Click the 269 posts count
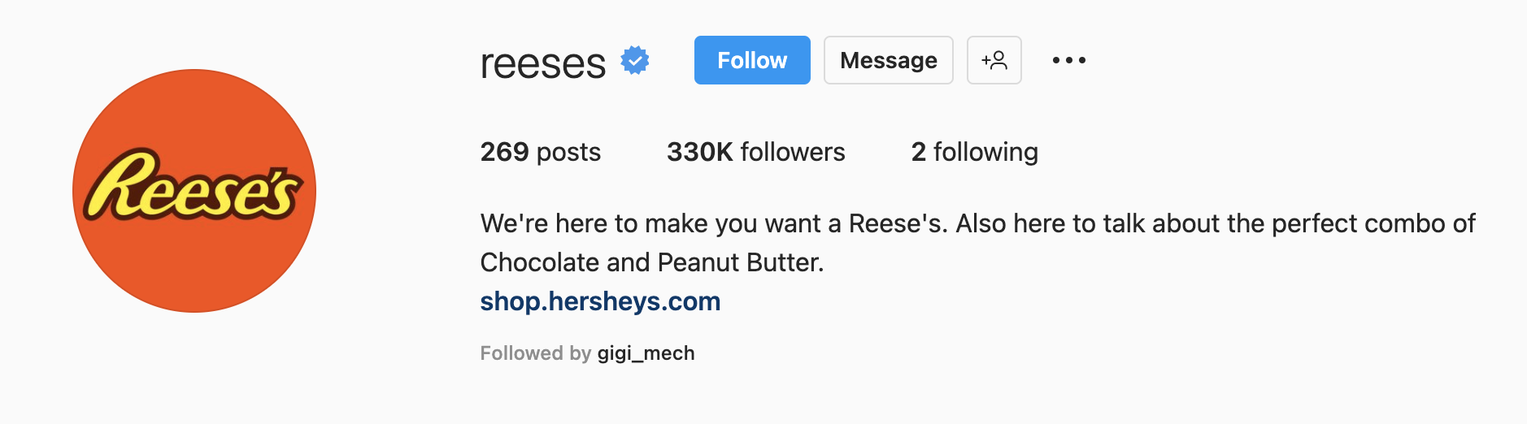The image size is (1527, 424). 540,152
